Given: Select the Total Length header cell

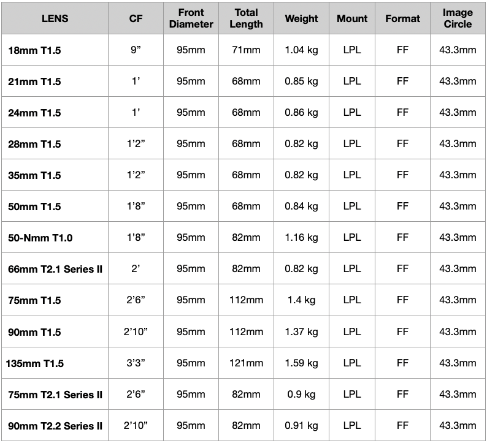Looking at the screenshot, I should [247, 18].
